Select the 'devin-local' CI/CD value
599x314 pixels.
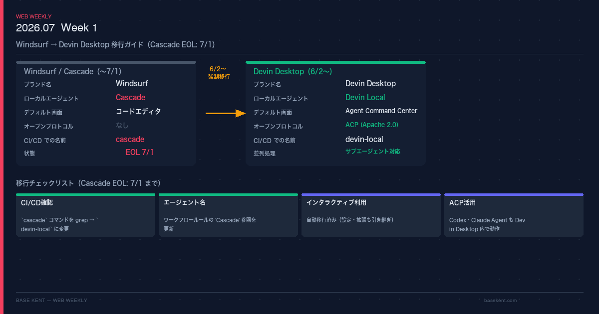pyautogui.click(x=364, y=139)
